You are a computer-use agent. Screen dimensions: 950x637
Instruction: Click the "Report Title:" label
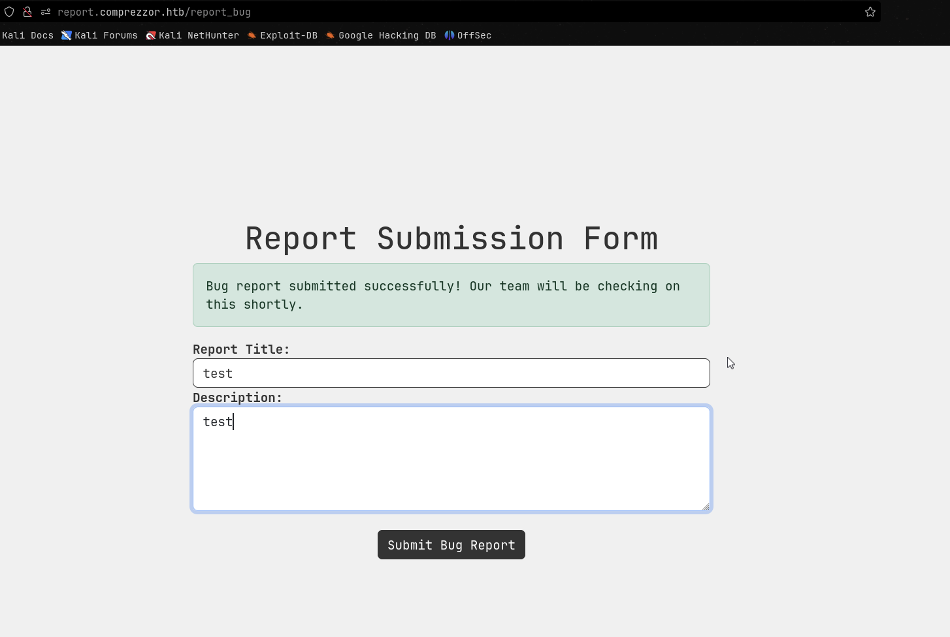point(241,349)
